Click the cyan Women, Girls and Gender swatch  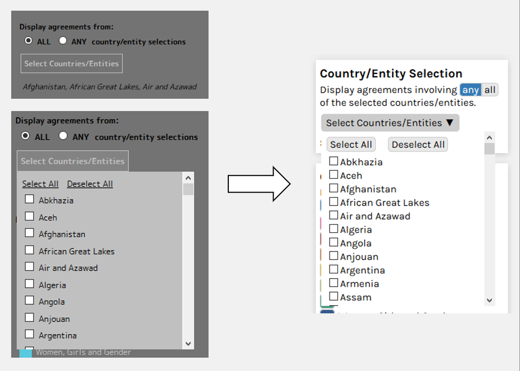(x=26, y=353)
